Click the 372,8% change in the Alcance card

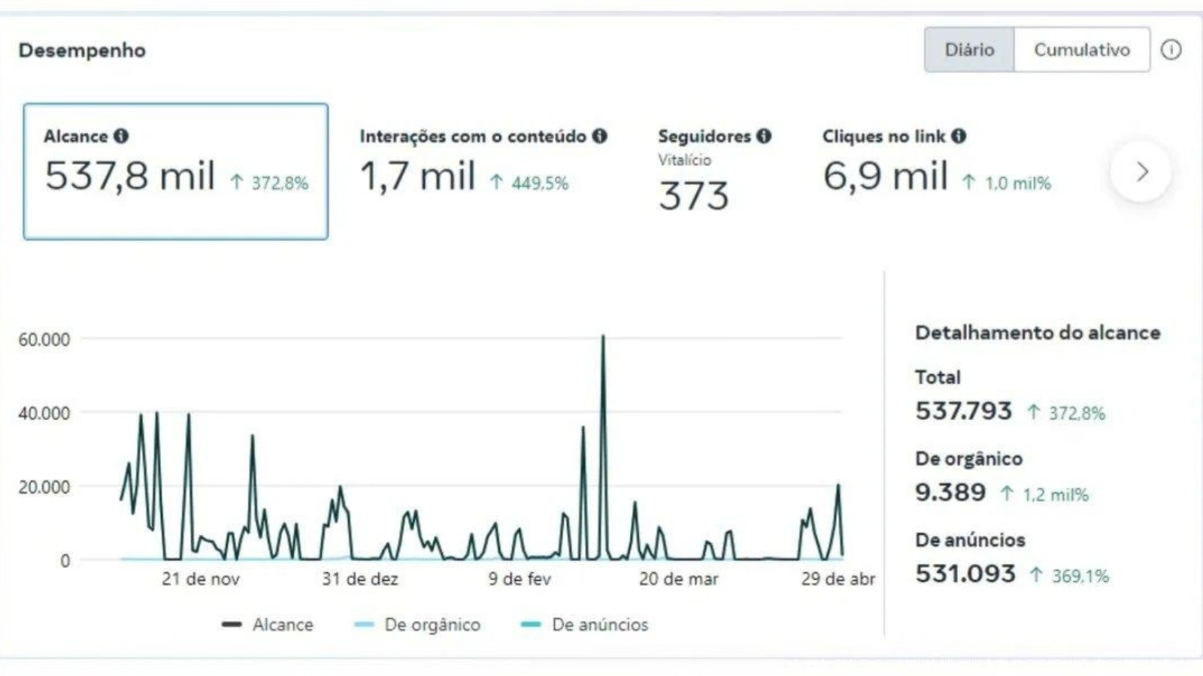(x=270, y=183)
